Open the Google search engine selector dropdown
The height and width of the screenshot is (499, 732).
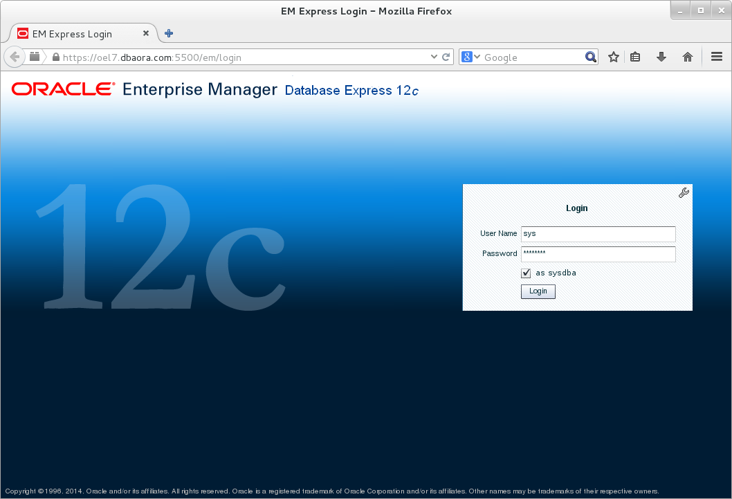coord(470,57)
